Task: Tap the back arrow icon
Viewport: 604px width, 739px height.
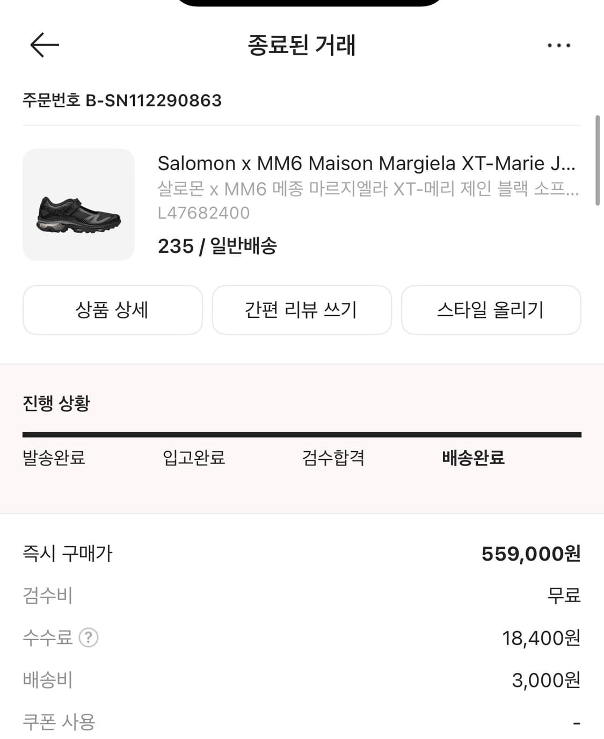Action: click(44, 45)
